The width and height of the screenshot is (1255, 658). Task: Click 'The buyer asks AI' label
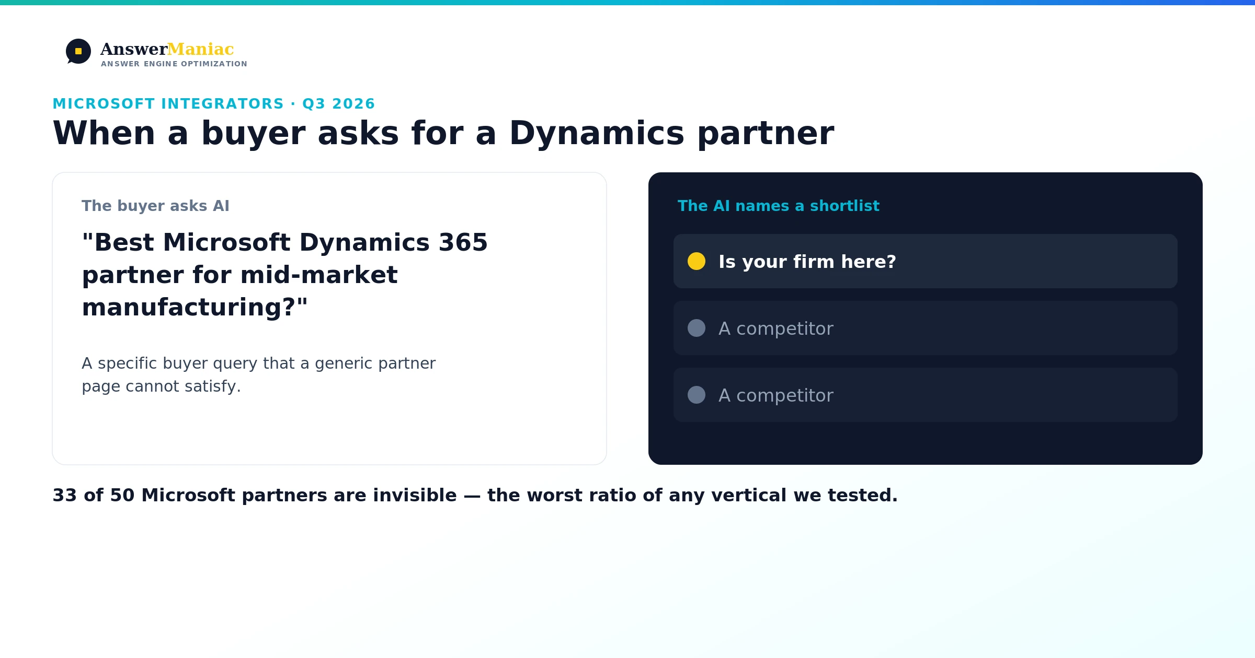[x=155, y=206]
